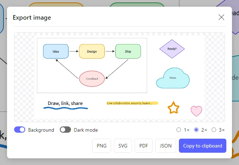Image resolution: width=239 pixels, height=165 pixels.
Task: Export the drawing as PNG
Action: 102,146
